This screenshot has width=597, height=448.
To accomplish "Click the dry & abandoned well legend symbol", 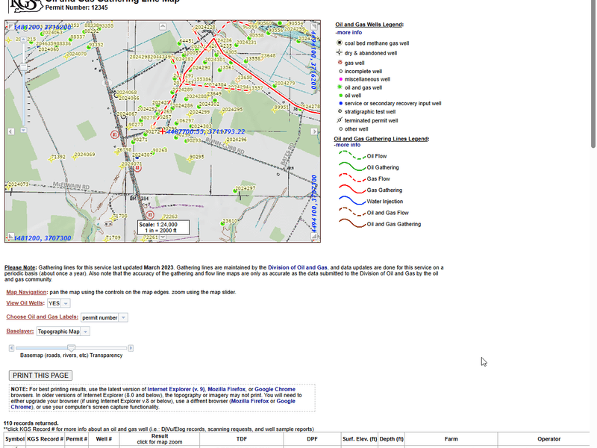I will point(340,52).
